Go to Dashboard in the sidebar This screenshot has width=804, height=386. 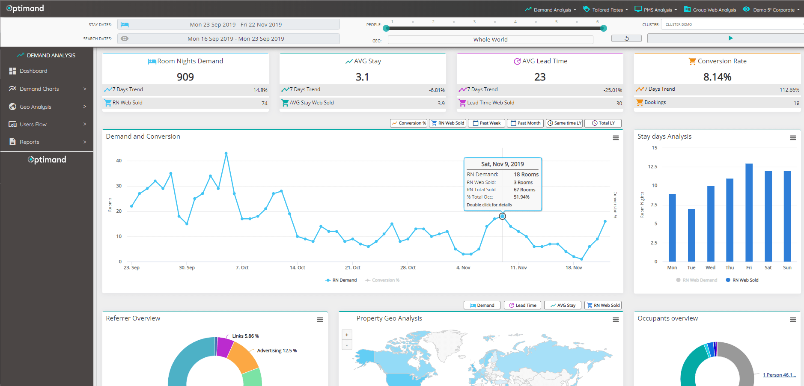tap(33, 71)
